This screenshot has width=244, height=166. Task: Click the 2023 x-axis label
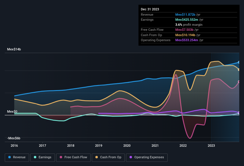(x=211, y=146)
